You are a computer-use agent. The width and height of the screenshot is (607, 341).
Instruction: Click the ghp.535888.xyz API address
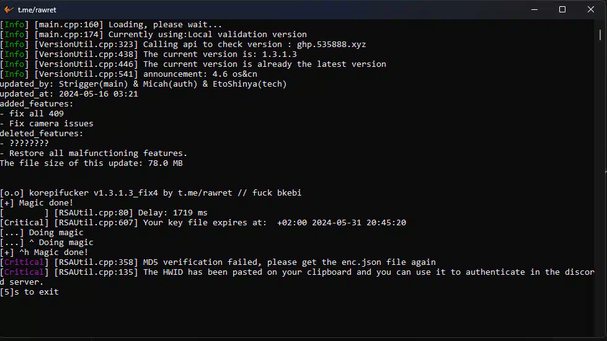[331, 45]
